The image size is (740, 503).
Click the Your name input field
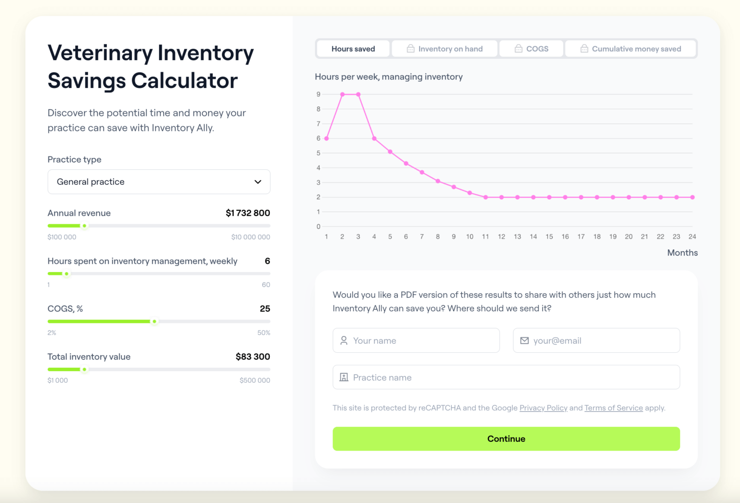tap(416, 340)
